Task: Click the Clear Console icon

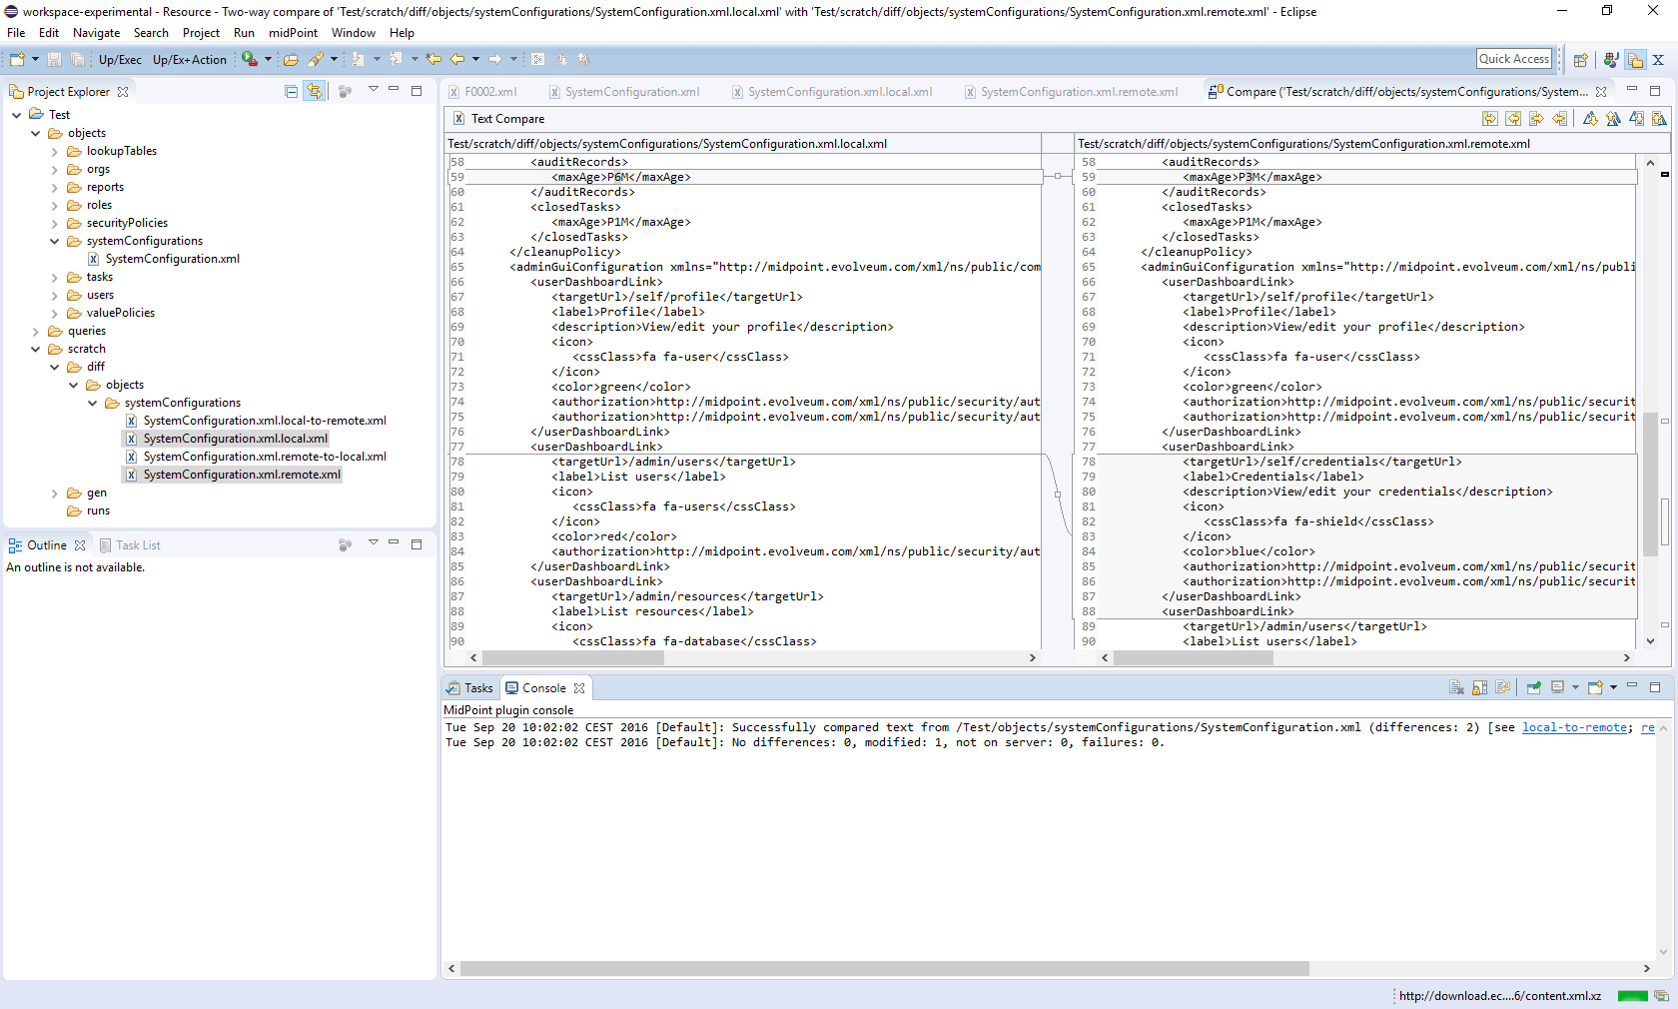Action: click(1456, 687)
